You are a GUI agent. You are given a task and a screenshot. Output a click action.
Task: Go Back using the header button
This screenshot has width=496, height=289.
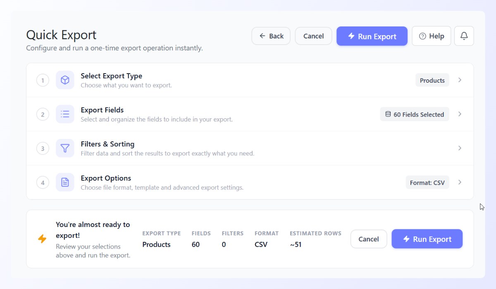(271, 36)
